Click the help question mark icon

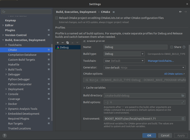pos(5,135)
